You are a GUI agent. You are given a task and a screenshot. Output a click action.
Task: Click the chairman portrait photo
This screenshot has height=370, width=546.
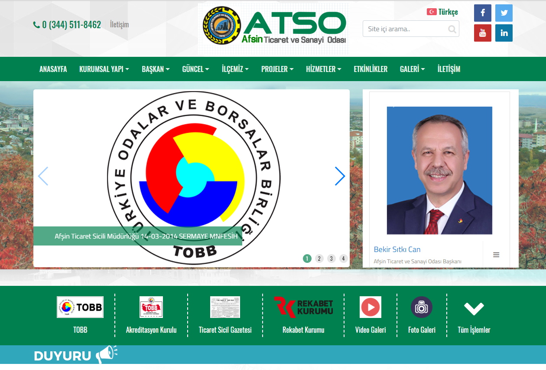439,170
